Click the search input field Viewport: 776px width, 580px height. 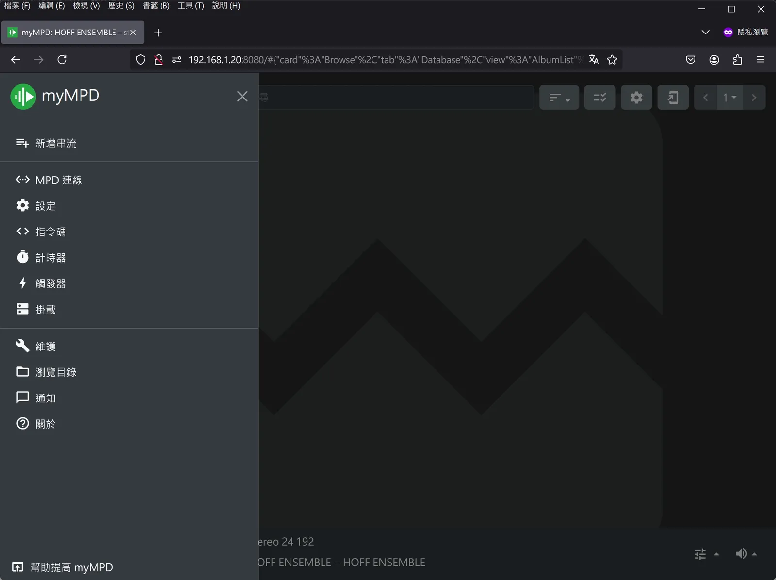[396, 98]
